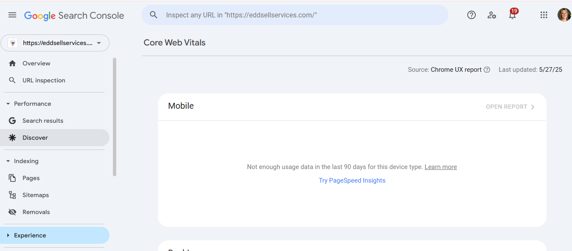Open user and settings management icon
This screenshot has height=251, width=572.
click(492, 15)
